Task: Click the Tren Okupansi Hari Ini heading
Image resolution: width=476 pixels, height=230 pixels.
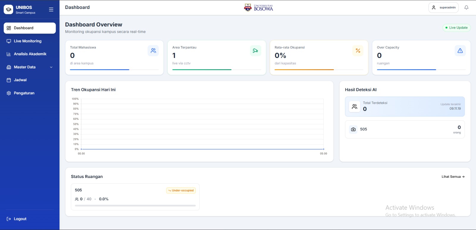Action: tap(93, 90)
